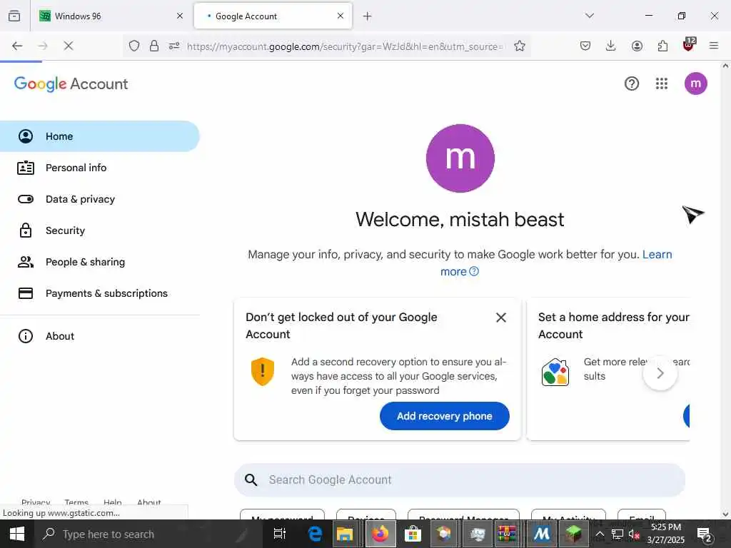Open Minecraft grass block taskbar icon
731x548 pixels.
(573, 534)
